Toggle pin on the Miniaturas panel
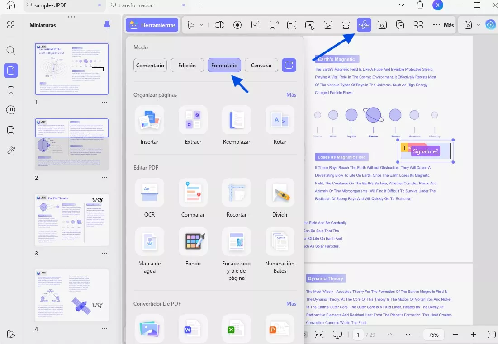 [107, 25]
